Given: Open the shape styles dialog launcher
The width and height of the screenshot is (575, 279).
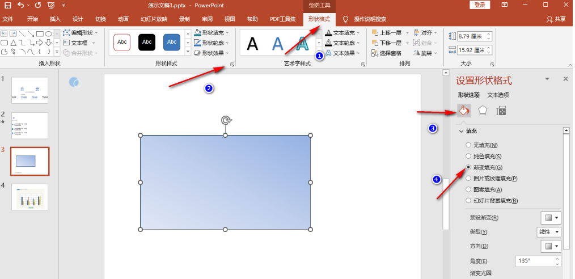Looking at the screenshot, I should tap(232, 65).
